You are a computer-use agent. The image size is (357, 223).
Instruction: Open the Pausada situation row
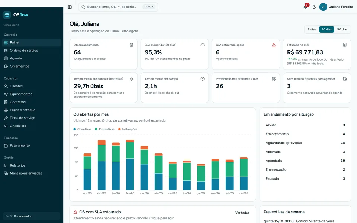305,179
